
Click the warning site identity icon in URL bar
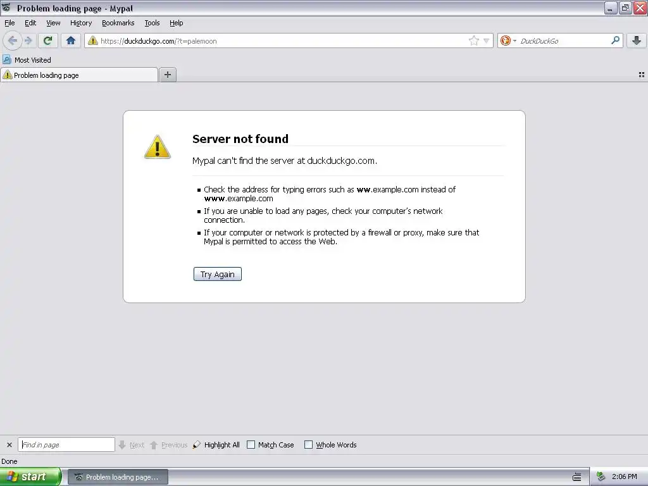click(93, 40)
